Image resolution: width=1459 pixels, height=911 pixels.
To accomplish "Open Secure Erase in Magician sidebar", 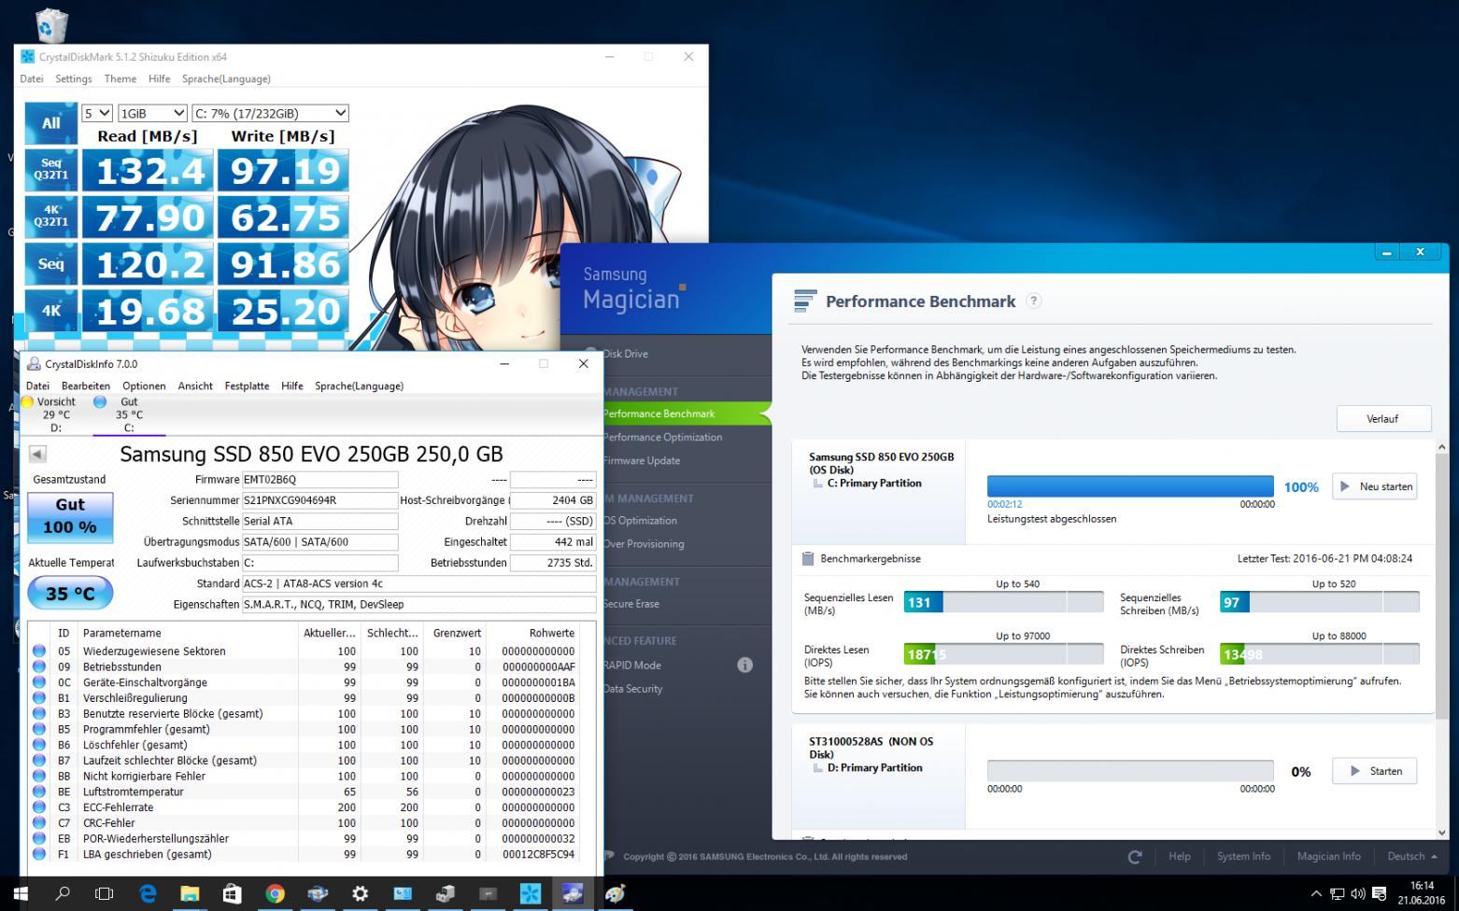I will 631,604.
